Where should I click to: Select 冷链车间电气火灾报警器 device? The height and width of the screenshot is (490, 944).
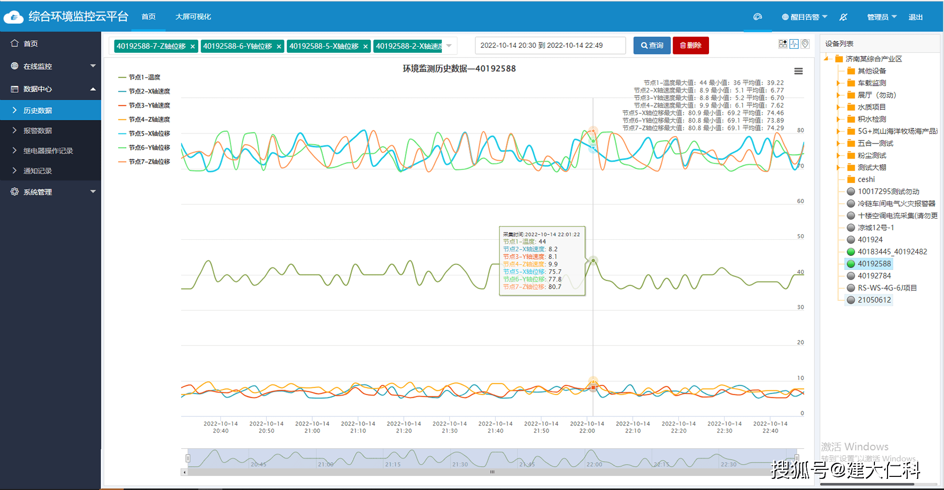coord(896,203)
